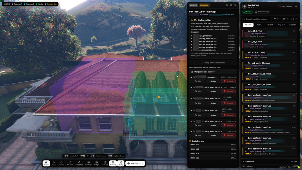Click cube icon of the 5 x 8 x 10.25 occluder
The image size is (302, 170).
[x=194, y=121]
